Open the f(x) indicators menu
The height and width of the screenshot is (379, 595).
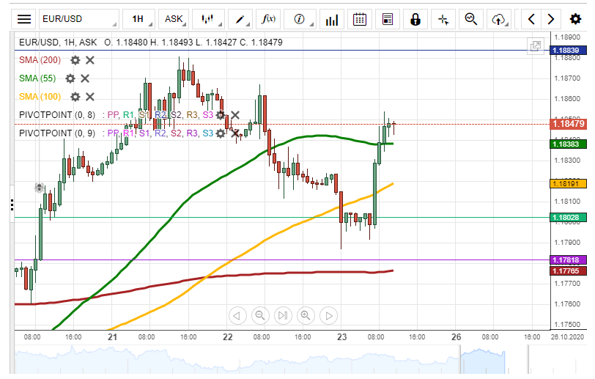pyautogui.click(x=269, y=19)
